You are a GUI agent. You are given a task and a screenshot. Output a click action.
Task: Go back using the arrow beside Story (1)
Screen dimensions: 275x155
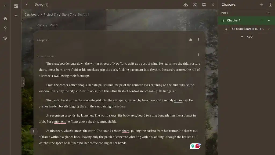[27, 5]
